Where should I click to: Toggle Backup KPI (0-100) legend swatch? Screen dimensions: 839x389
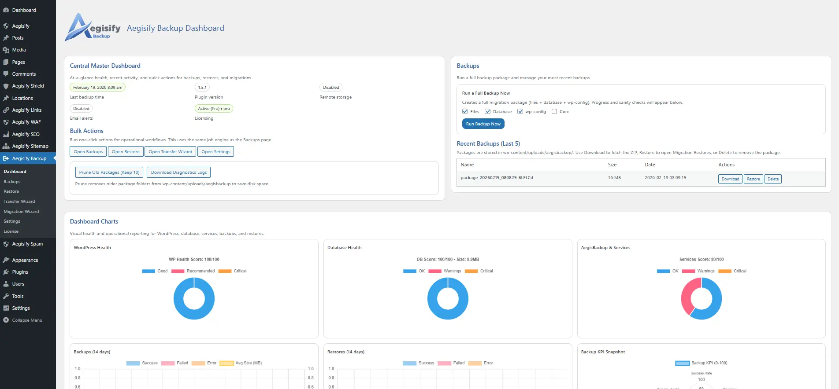[682, 363]
